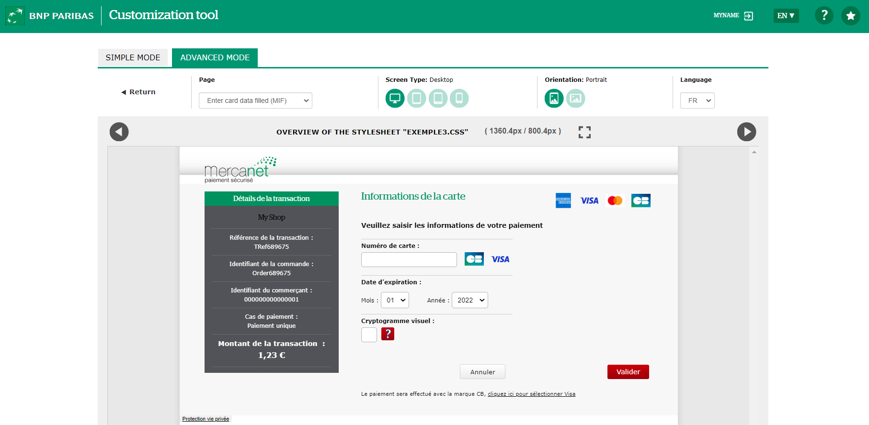Screen dimensions: 869x425
Task: Switch preview to mobile phone screen type
Action: 459,99
